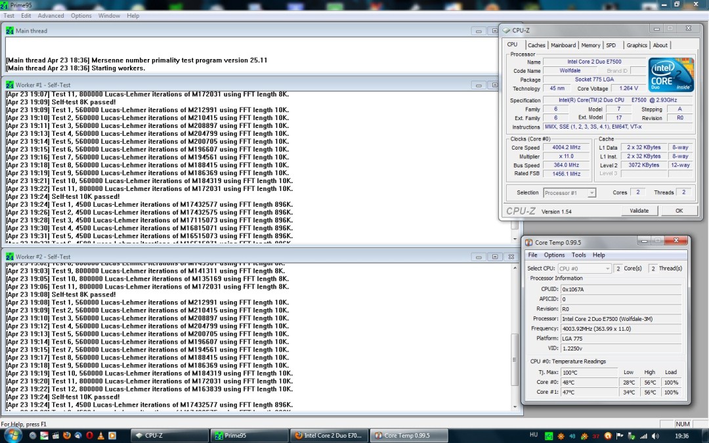The height and width of the screenshot is (443, 709).
Task: Click the Main thread window icon
Action: pyautogui.click(x=10, y=31)
